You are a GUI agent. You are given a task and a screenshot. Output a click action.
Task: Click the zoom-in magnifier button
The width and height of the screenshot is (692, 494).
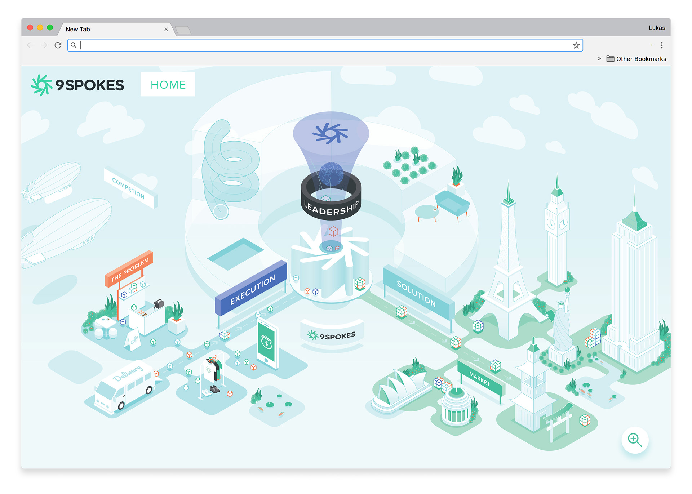(x=634, y=440)
